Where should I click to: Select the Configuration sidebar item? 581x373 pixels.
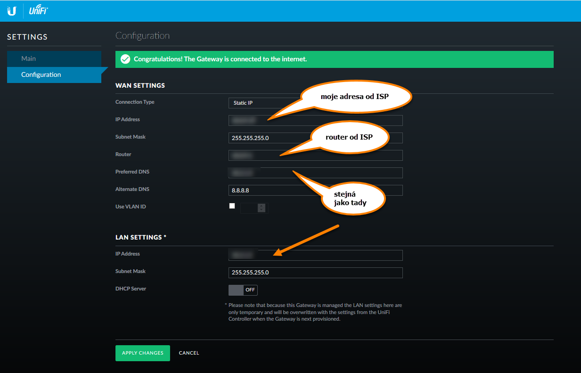point(54,75)
